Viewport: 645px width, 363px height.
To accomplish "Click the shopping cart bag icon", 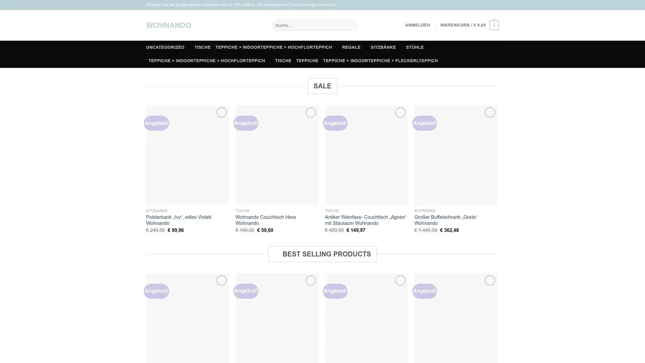I will click(x=494, y=25).
